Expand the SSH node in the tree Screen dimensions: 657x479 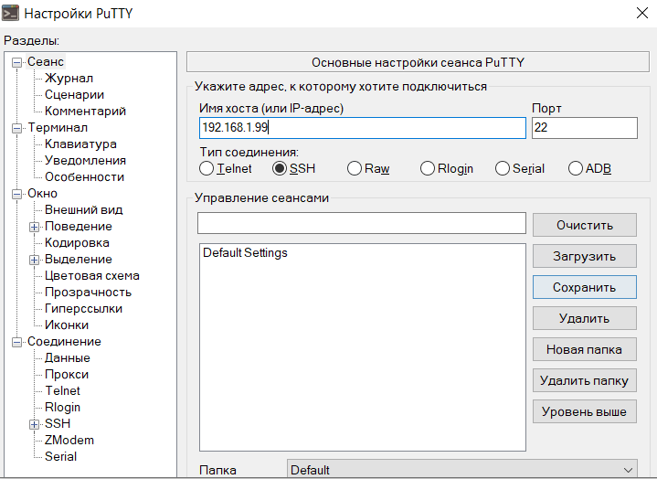[35, 424]
